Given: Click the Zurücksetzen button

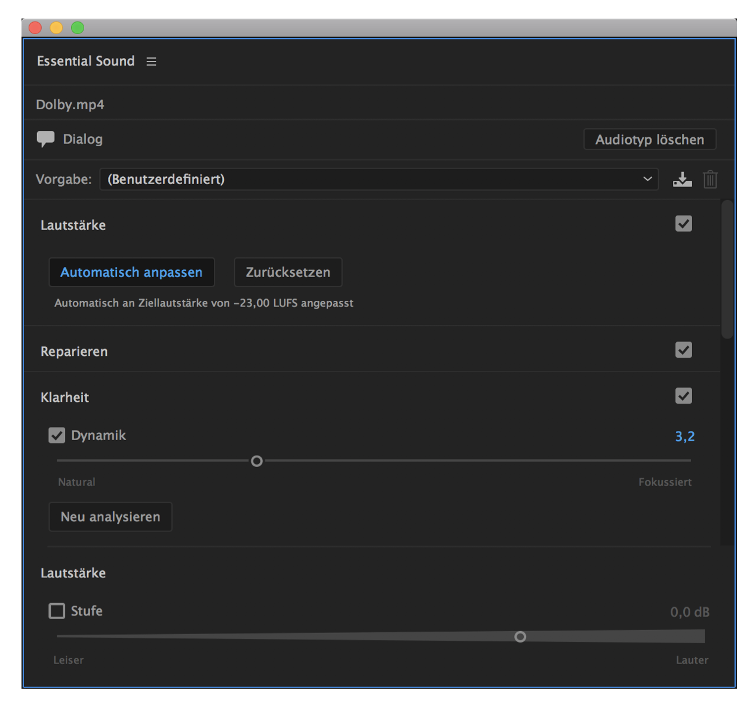Looking at the screenshot, I should (288, 272).
